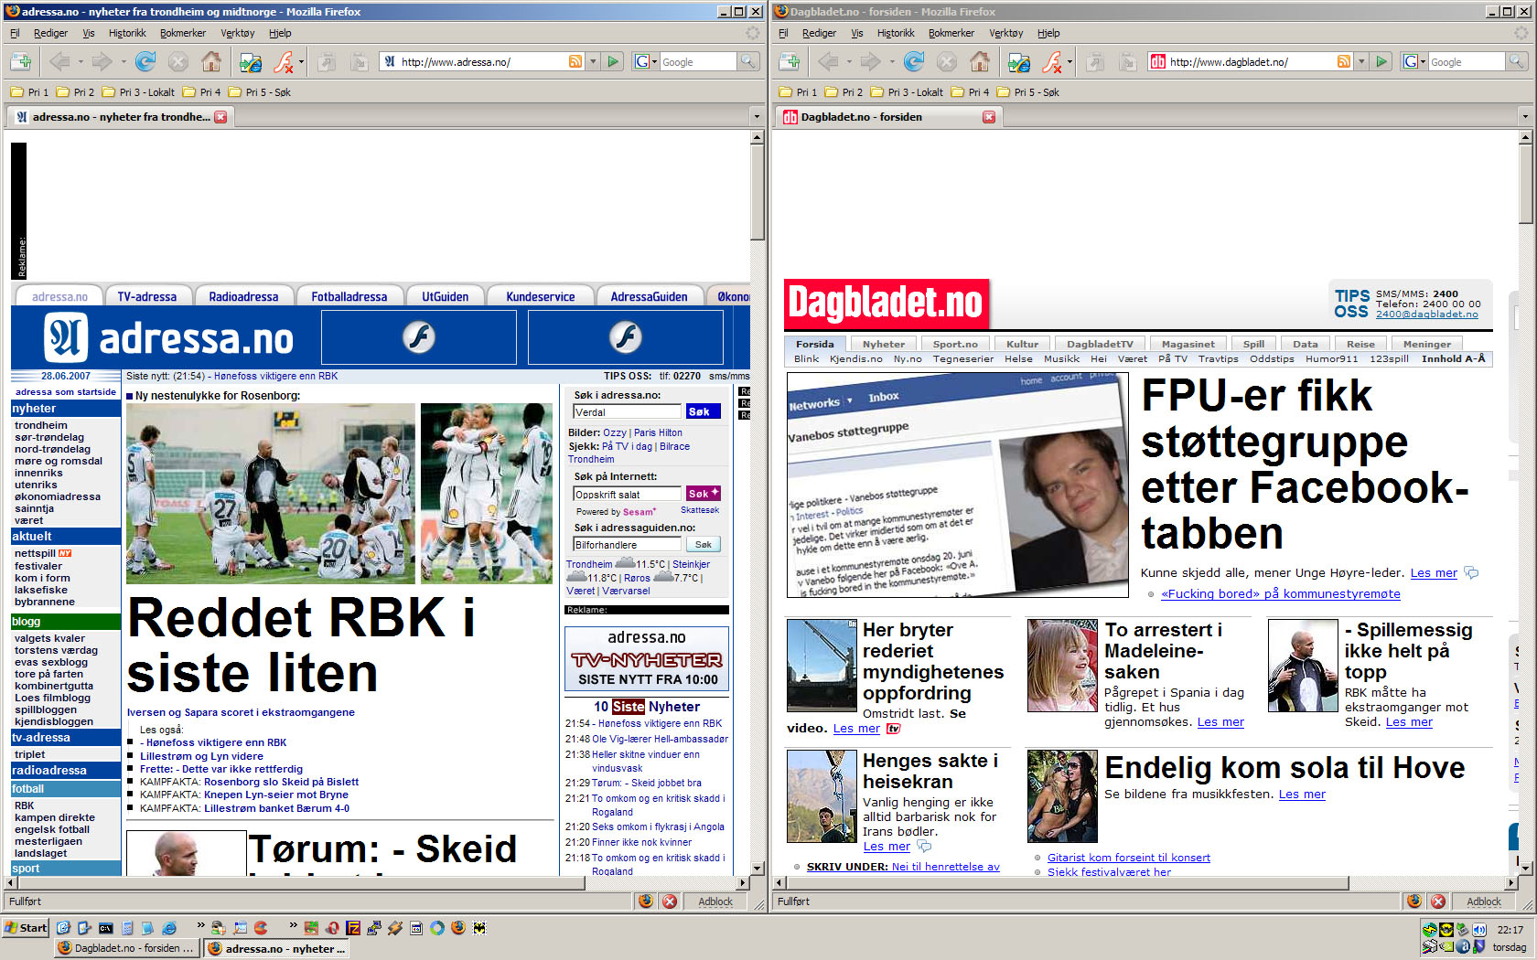The height and width of the screenshot is (960, 1537).
Task: Click first Flash placeholder in adressa.no banner
Action: (x=419, y=337)
